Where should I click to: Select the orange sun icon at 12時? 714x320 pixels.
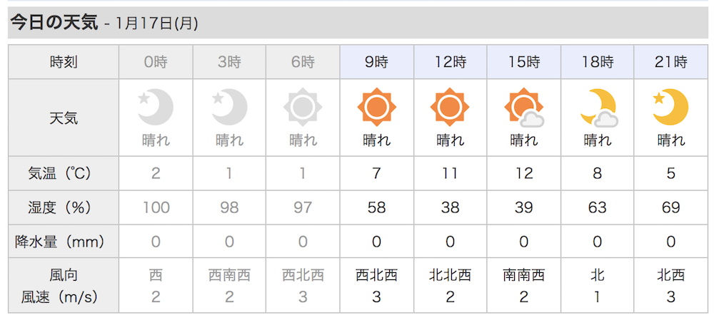(x=450, y=108)
